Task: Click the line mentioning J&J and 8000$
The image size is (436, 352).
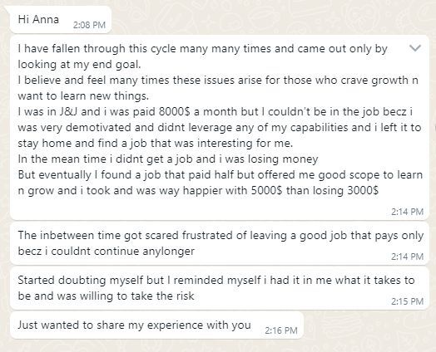Action: (215, 112)
